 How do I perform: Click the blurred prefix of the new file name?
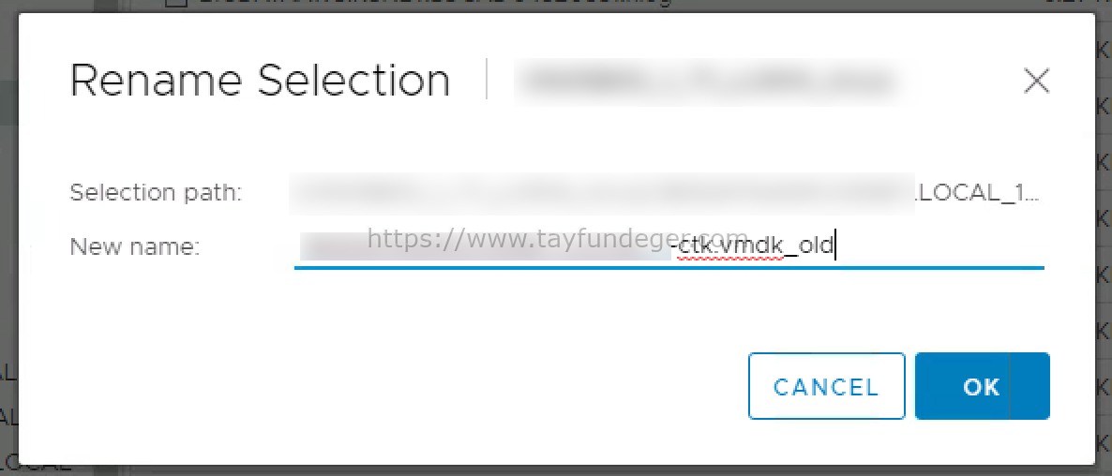click(485, 248)
